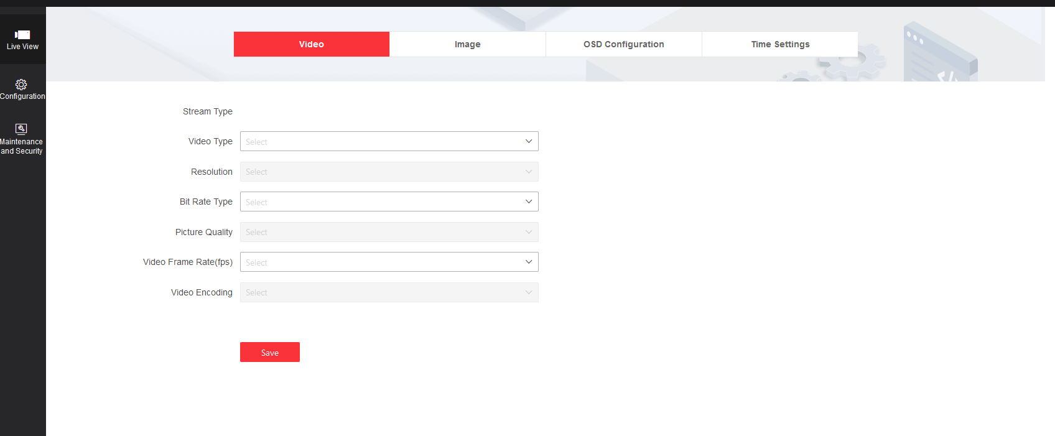Click the Select placeholder in Video Frame Rate(fps)
Viewport: 1055px width, 436px height.
tap(256, 262)
